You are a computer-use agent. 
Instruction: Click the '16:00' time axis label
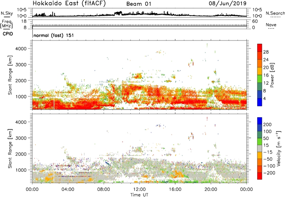pos(175,190)
